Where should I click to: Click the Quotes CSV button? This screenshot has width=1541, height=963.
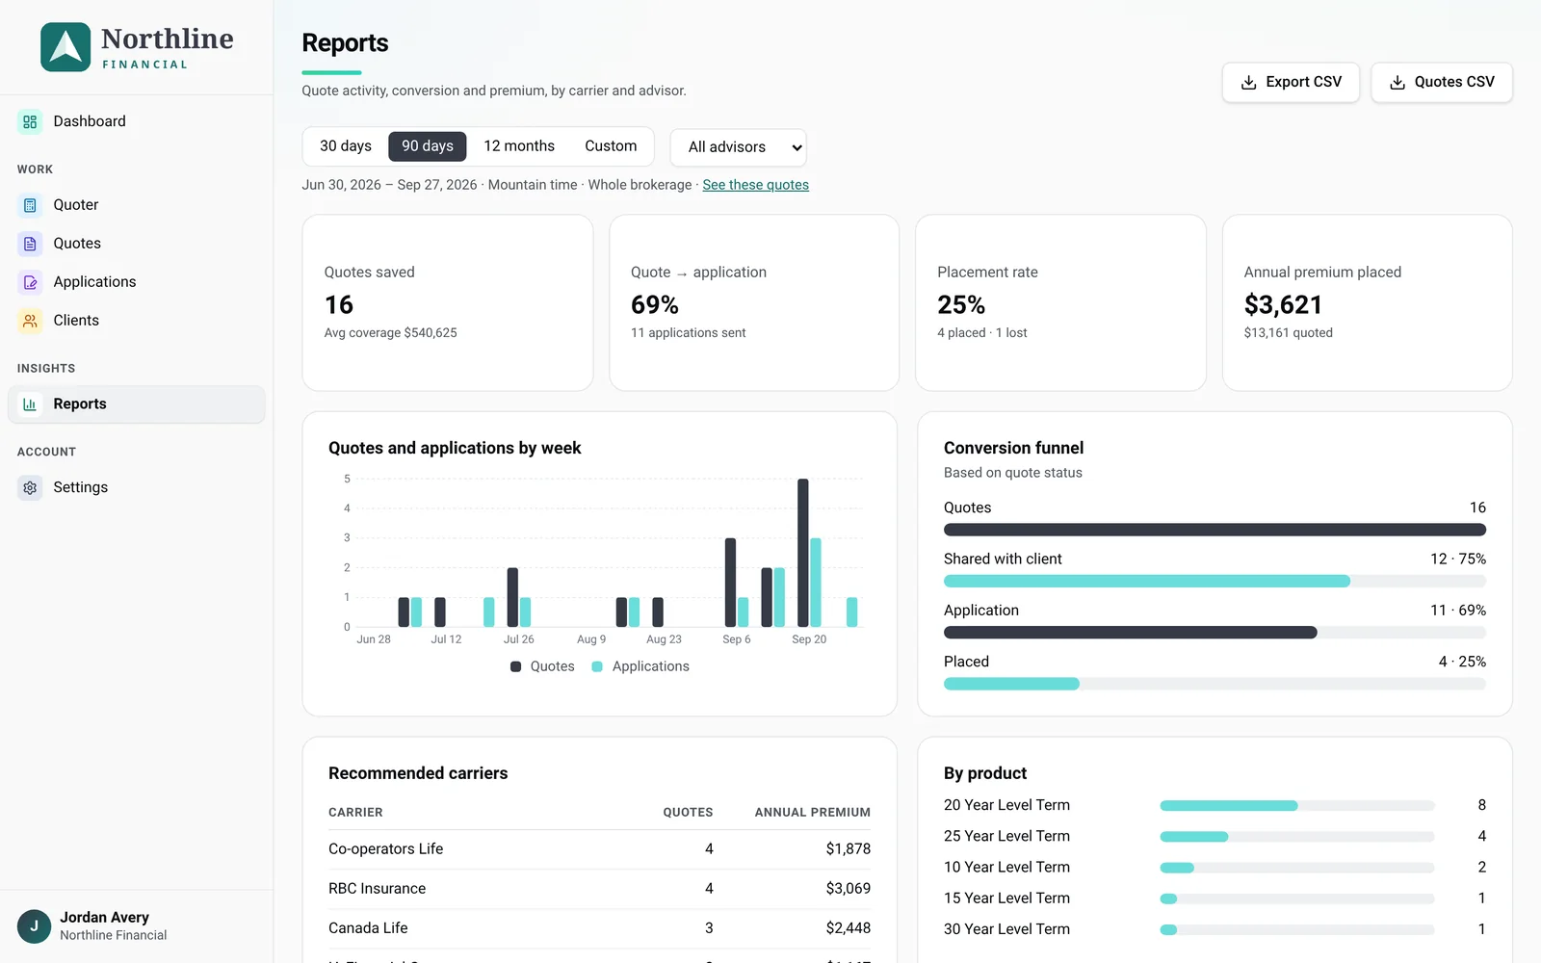point(1442,83)
